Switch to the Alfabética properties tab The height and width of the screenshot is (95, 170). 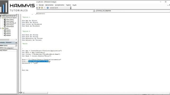pos(2,48)
